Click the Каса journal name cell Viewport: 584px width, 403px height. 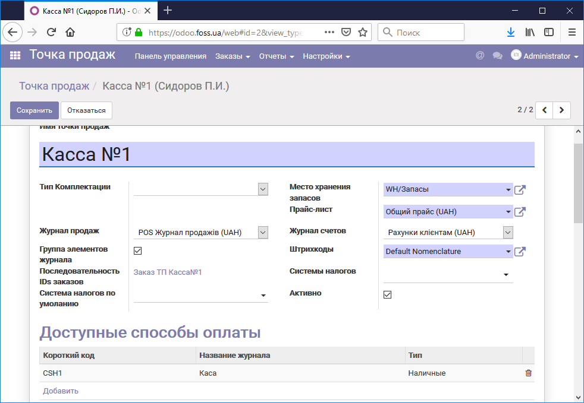click(x=300, y=373)
